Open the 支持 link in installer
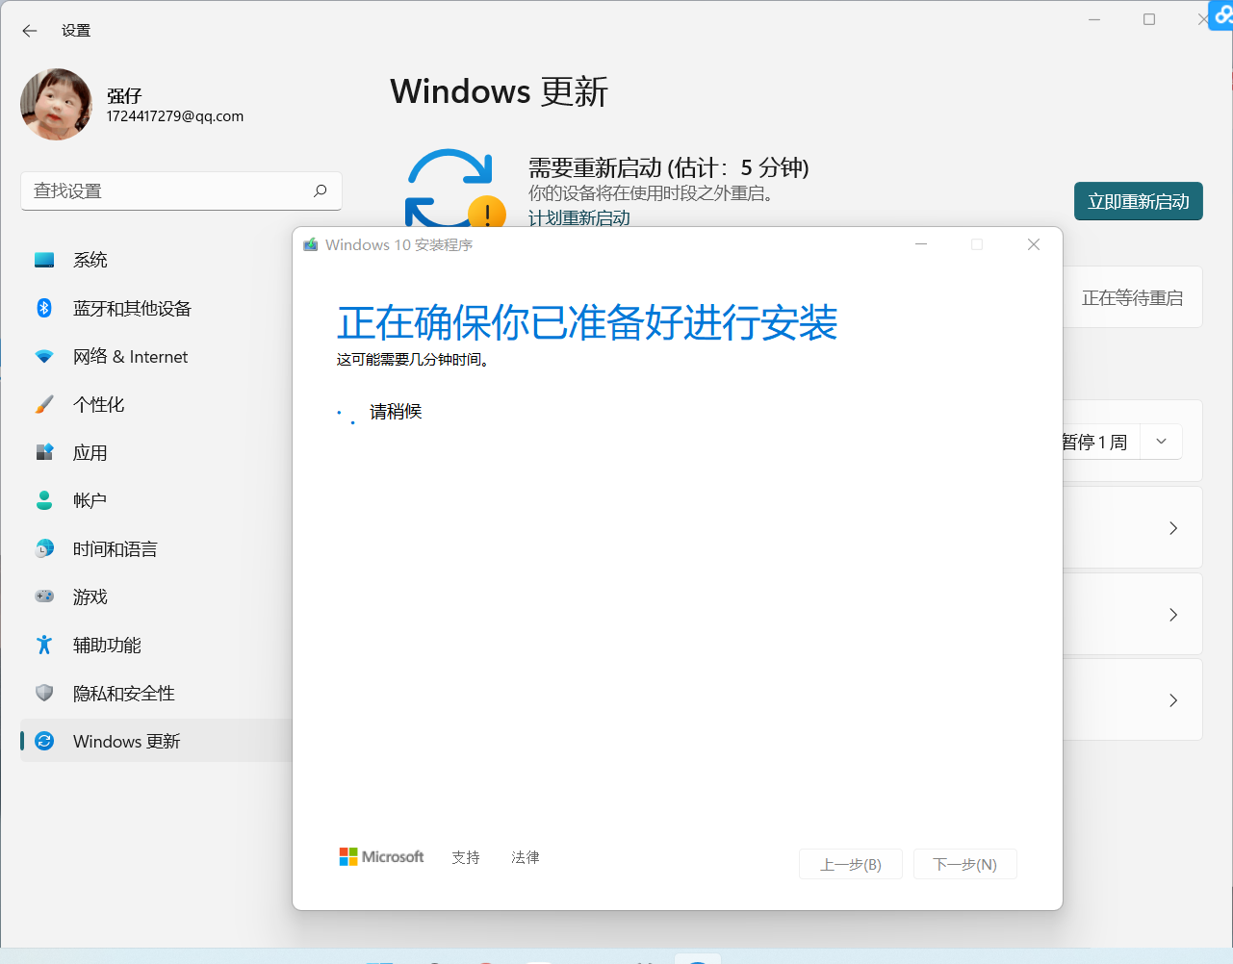1233x964 pixels. tap(466, 857)
